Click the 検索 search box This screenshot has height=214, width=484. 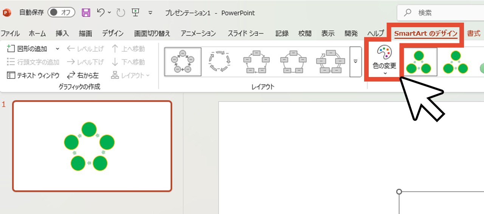(442, 13)
